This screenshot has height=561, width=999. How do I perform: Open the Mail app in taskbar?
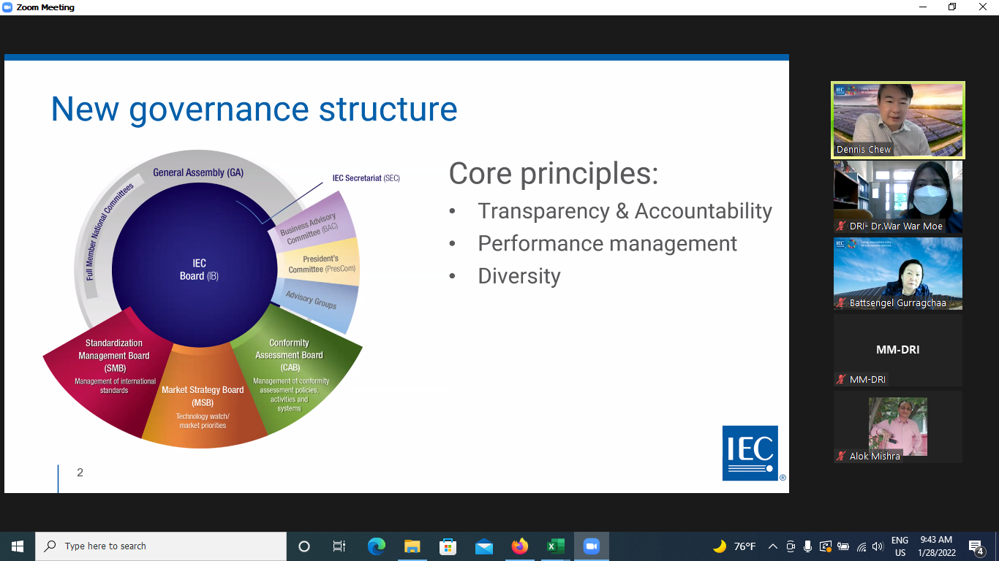483,546
